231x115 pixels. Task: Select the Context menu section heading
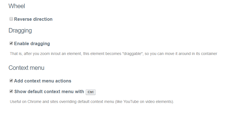[x=26, y=68]
